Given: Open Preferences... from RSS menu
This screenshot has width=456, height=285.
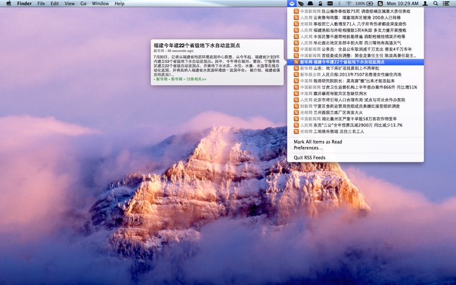Looking at the screenshot, I should pos(308,148).
